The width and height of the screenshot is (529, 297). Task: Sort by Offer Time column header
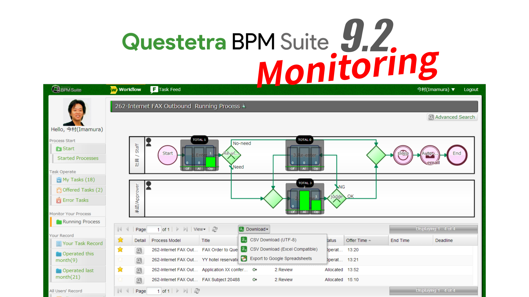coord(366,240)
